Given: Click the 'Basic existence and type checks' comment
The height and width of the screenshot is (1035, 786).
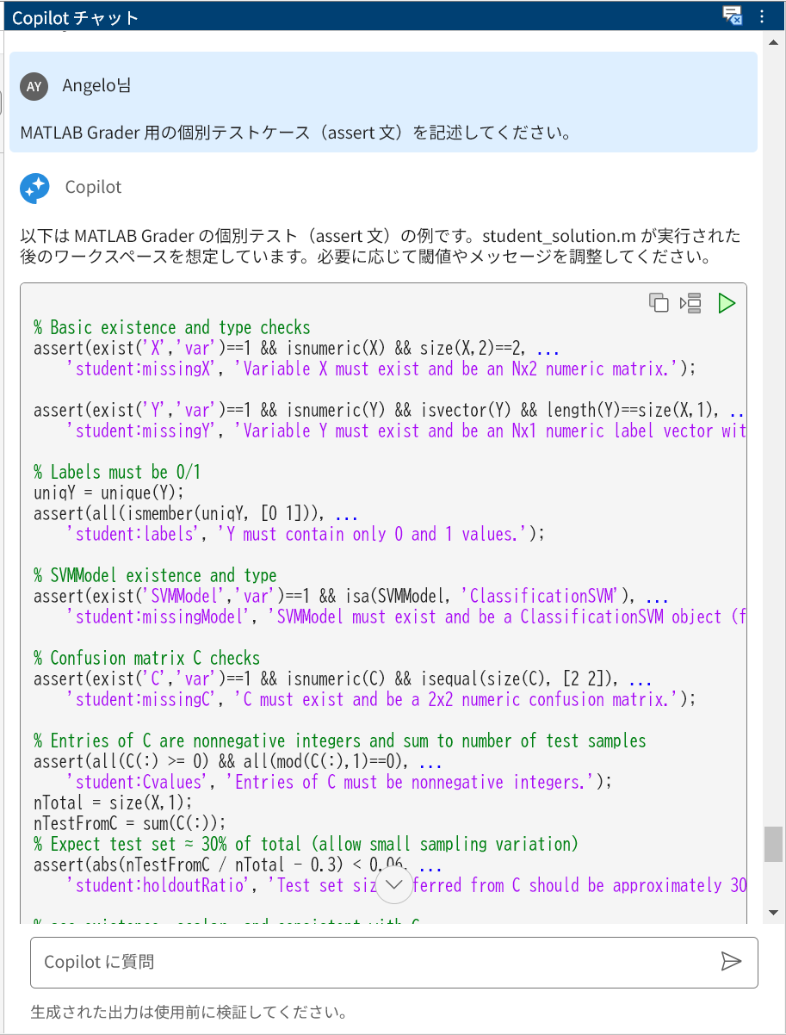Looking at the screenshot, I should tap(172, 327).
